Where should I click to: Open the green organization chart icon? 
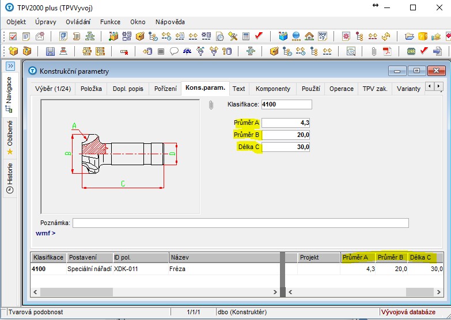click(x=90, y=36)
